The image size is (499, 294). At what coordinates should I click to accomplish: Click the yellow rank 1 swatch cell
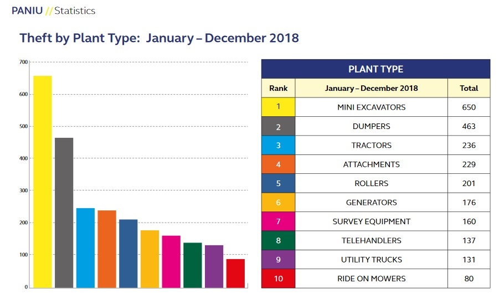[x=278, y=107]
